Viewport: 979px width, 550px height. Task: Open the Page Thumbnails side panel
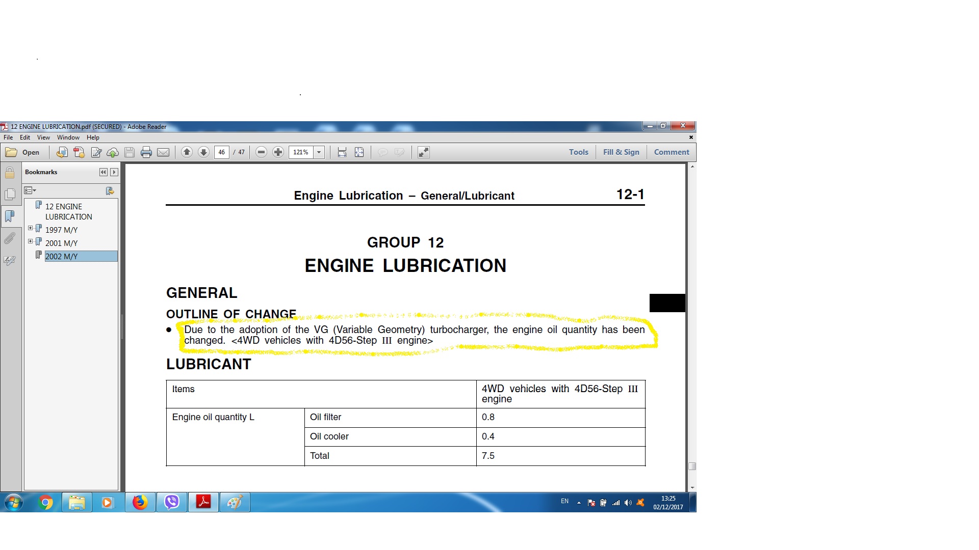[10, 194]
